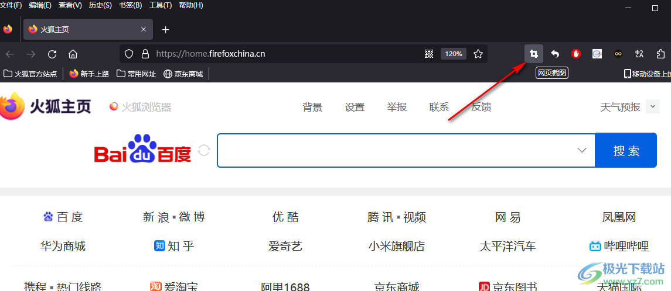The image size is (671, 291).
Task: Open the red ad blocker hand extension
Action: pos(576,54)
